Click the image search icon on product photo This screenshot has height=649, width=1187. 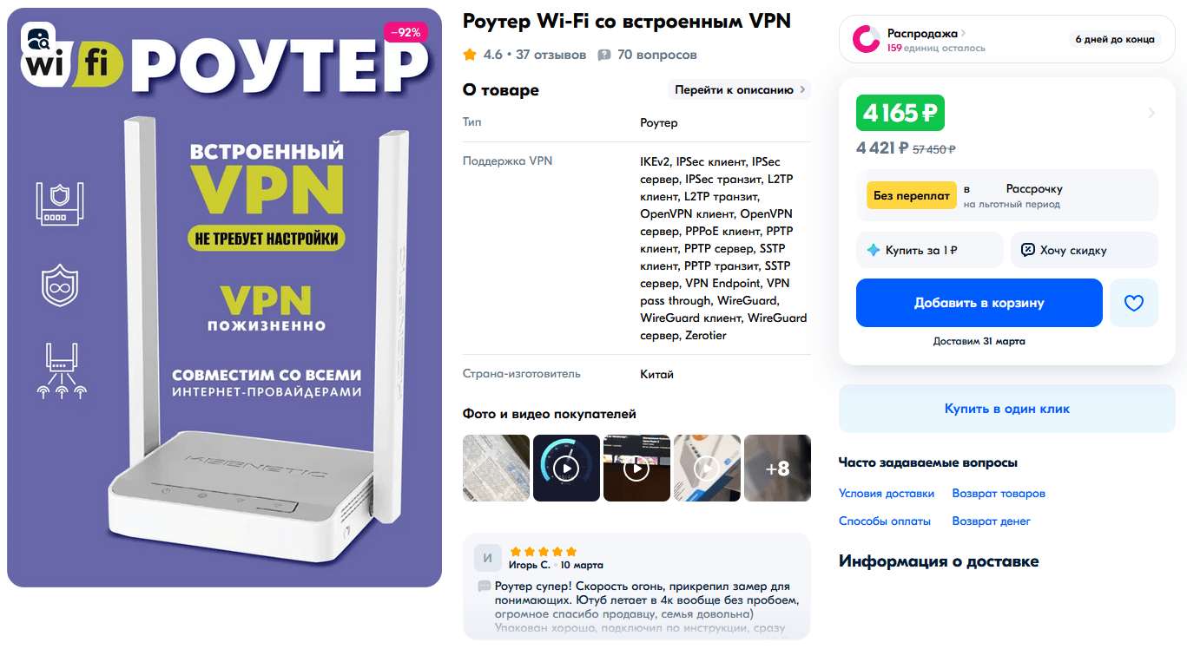point(39,37)
